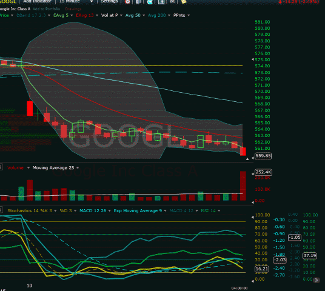Viewport: 325px width, 291px height.
Task: Open the EAvg 13 indicator menu
Action: [x=85, y=15]
